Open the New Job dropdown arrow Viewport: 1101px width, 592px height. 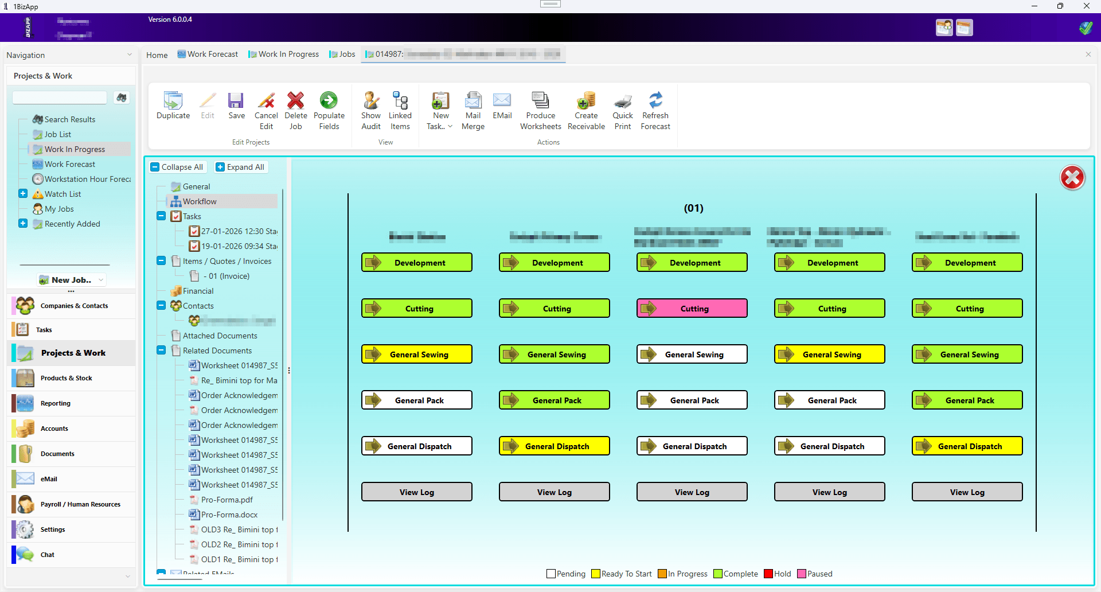(101, 280)
